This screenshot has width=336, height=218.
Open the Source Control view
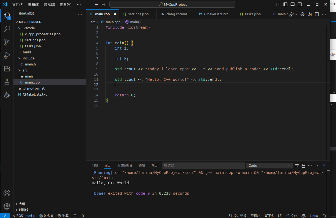(7, 42)
